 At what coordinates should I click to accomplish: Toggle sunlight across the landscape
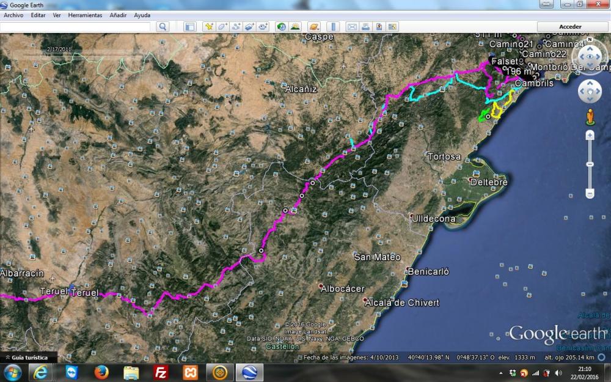pos(295,27)
